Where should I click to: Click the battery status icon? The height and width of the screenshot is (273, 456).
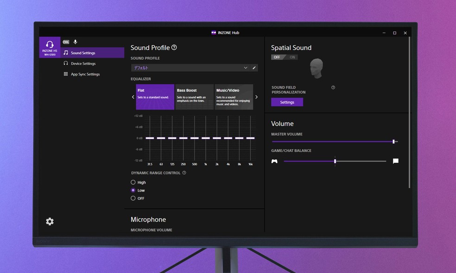tap(66, 42)
